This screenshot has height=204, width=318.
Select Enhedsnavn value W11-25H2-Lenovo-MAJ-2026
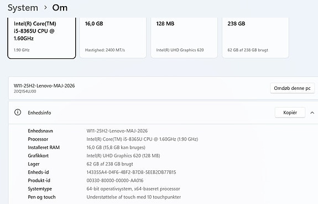[117, 131]
